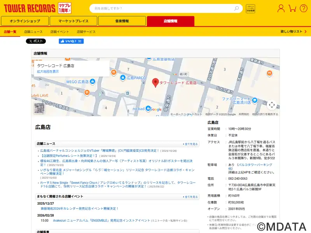Click the Google logo on the map

point(156,110)
